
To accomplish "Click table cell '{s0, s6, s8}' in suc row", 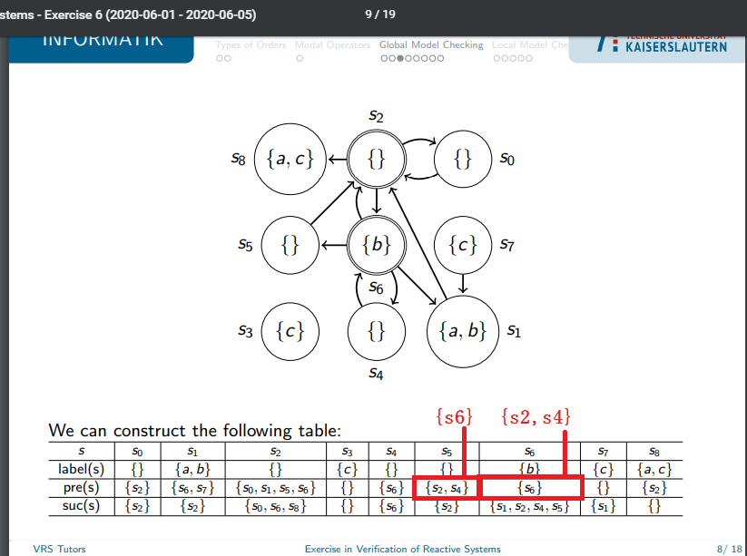I will (275, 506).
